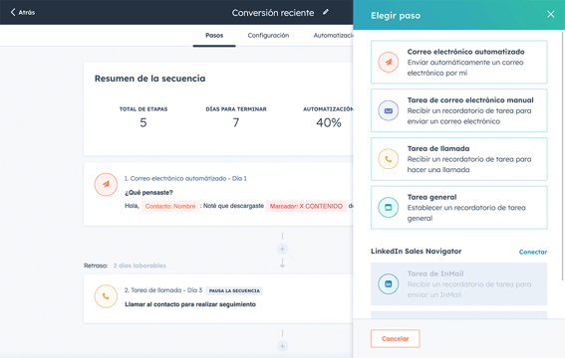Close the Elegir paso panel
Viewport: 565px width, 358px height.
[551, 14]
